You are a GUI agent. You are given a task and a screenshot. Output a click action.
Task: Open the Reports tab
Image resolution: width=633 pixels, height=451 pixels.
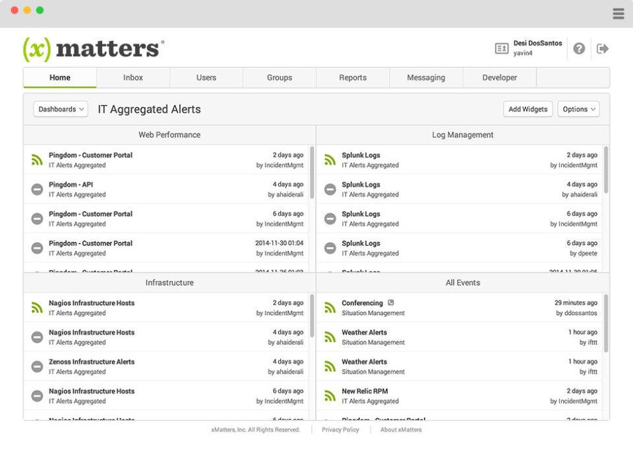tap(353, 78)
